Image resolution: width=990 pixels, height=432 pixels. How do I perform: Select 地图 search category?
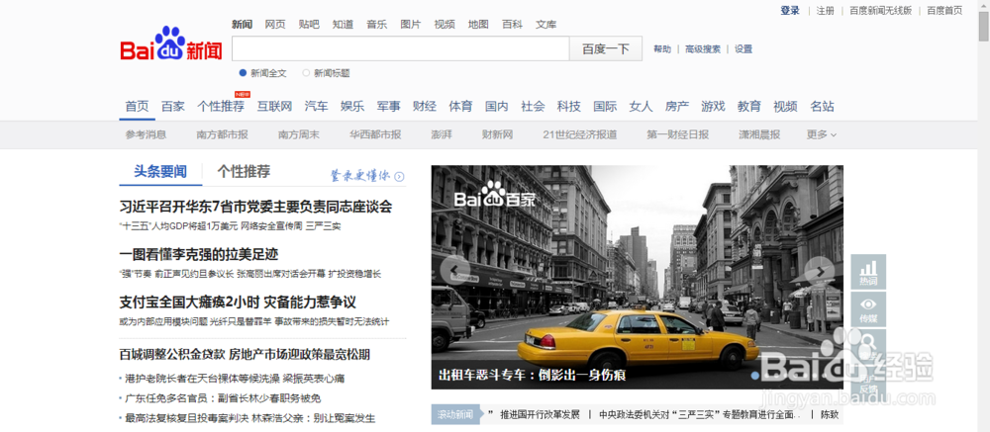tap(478, 25)
